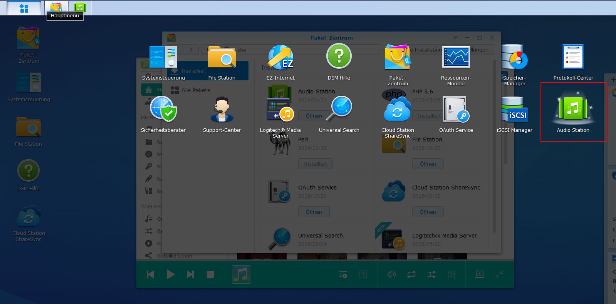The width and height of the screenshot is (616, 304).
Task: Open the EZ-Internet wizard icon
Action: [x=280, y=62]
